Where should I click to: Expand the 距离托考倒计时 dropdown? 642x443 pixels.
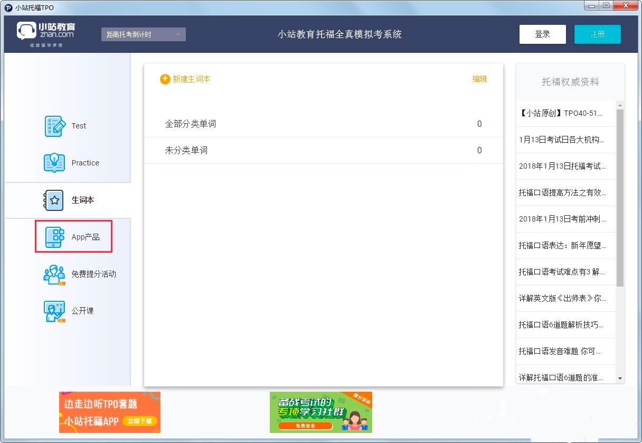pyautogui.click(x=144, y=34)
